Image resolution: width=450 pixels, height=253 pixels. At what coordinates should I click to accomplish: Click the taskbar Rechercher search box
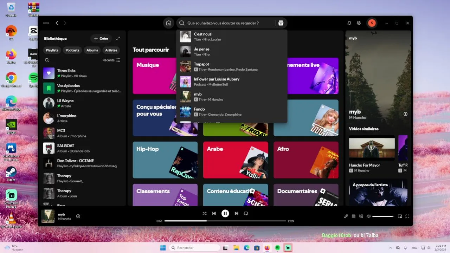(x=195, y=248)
